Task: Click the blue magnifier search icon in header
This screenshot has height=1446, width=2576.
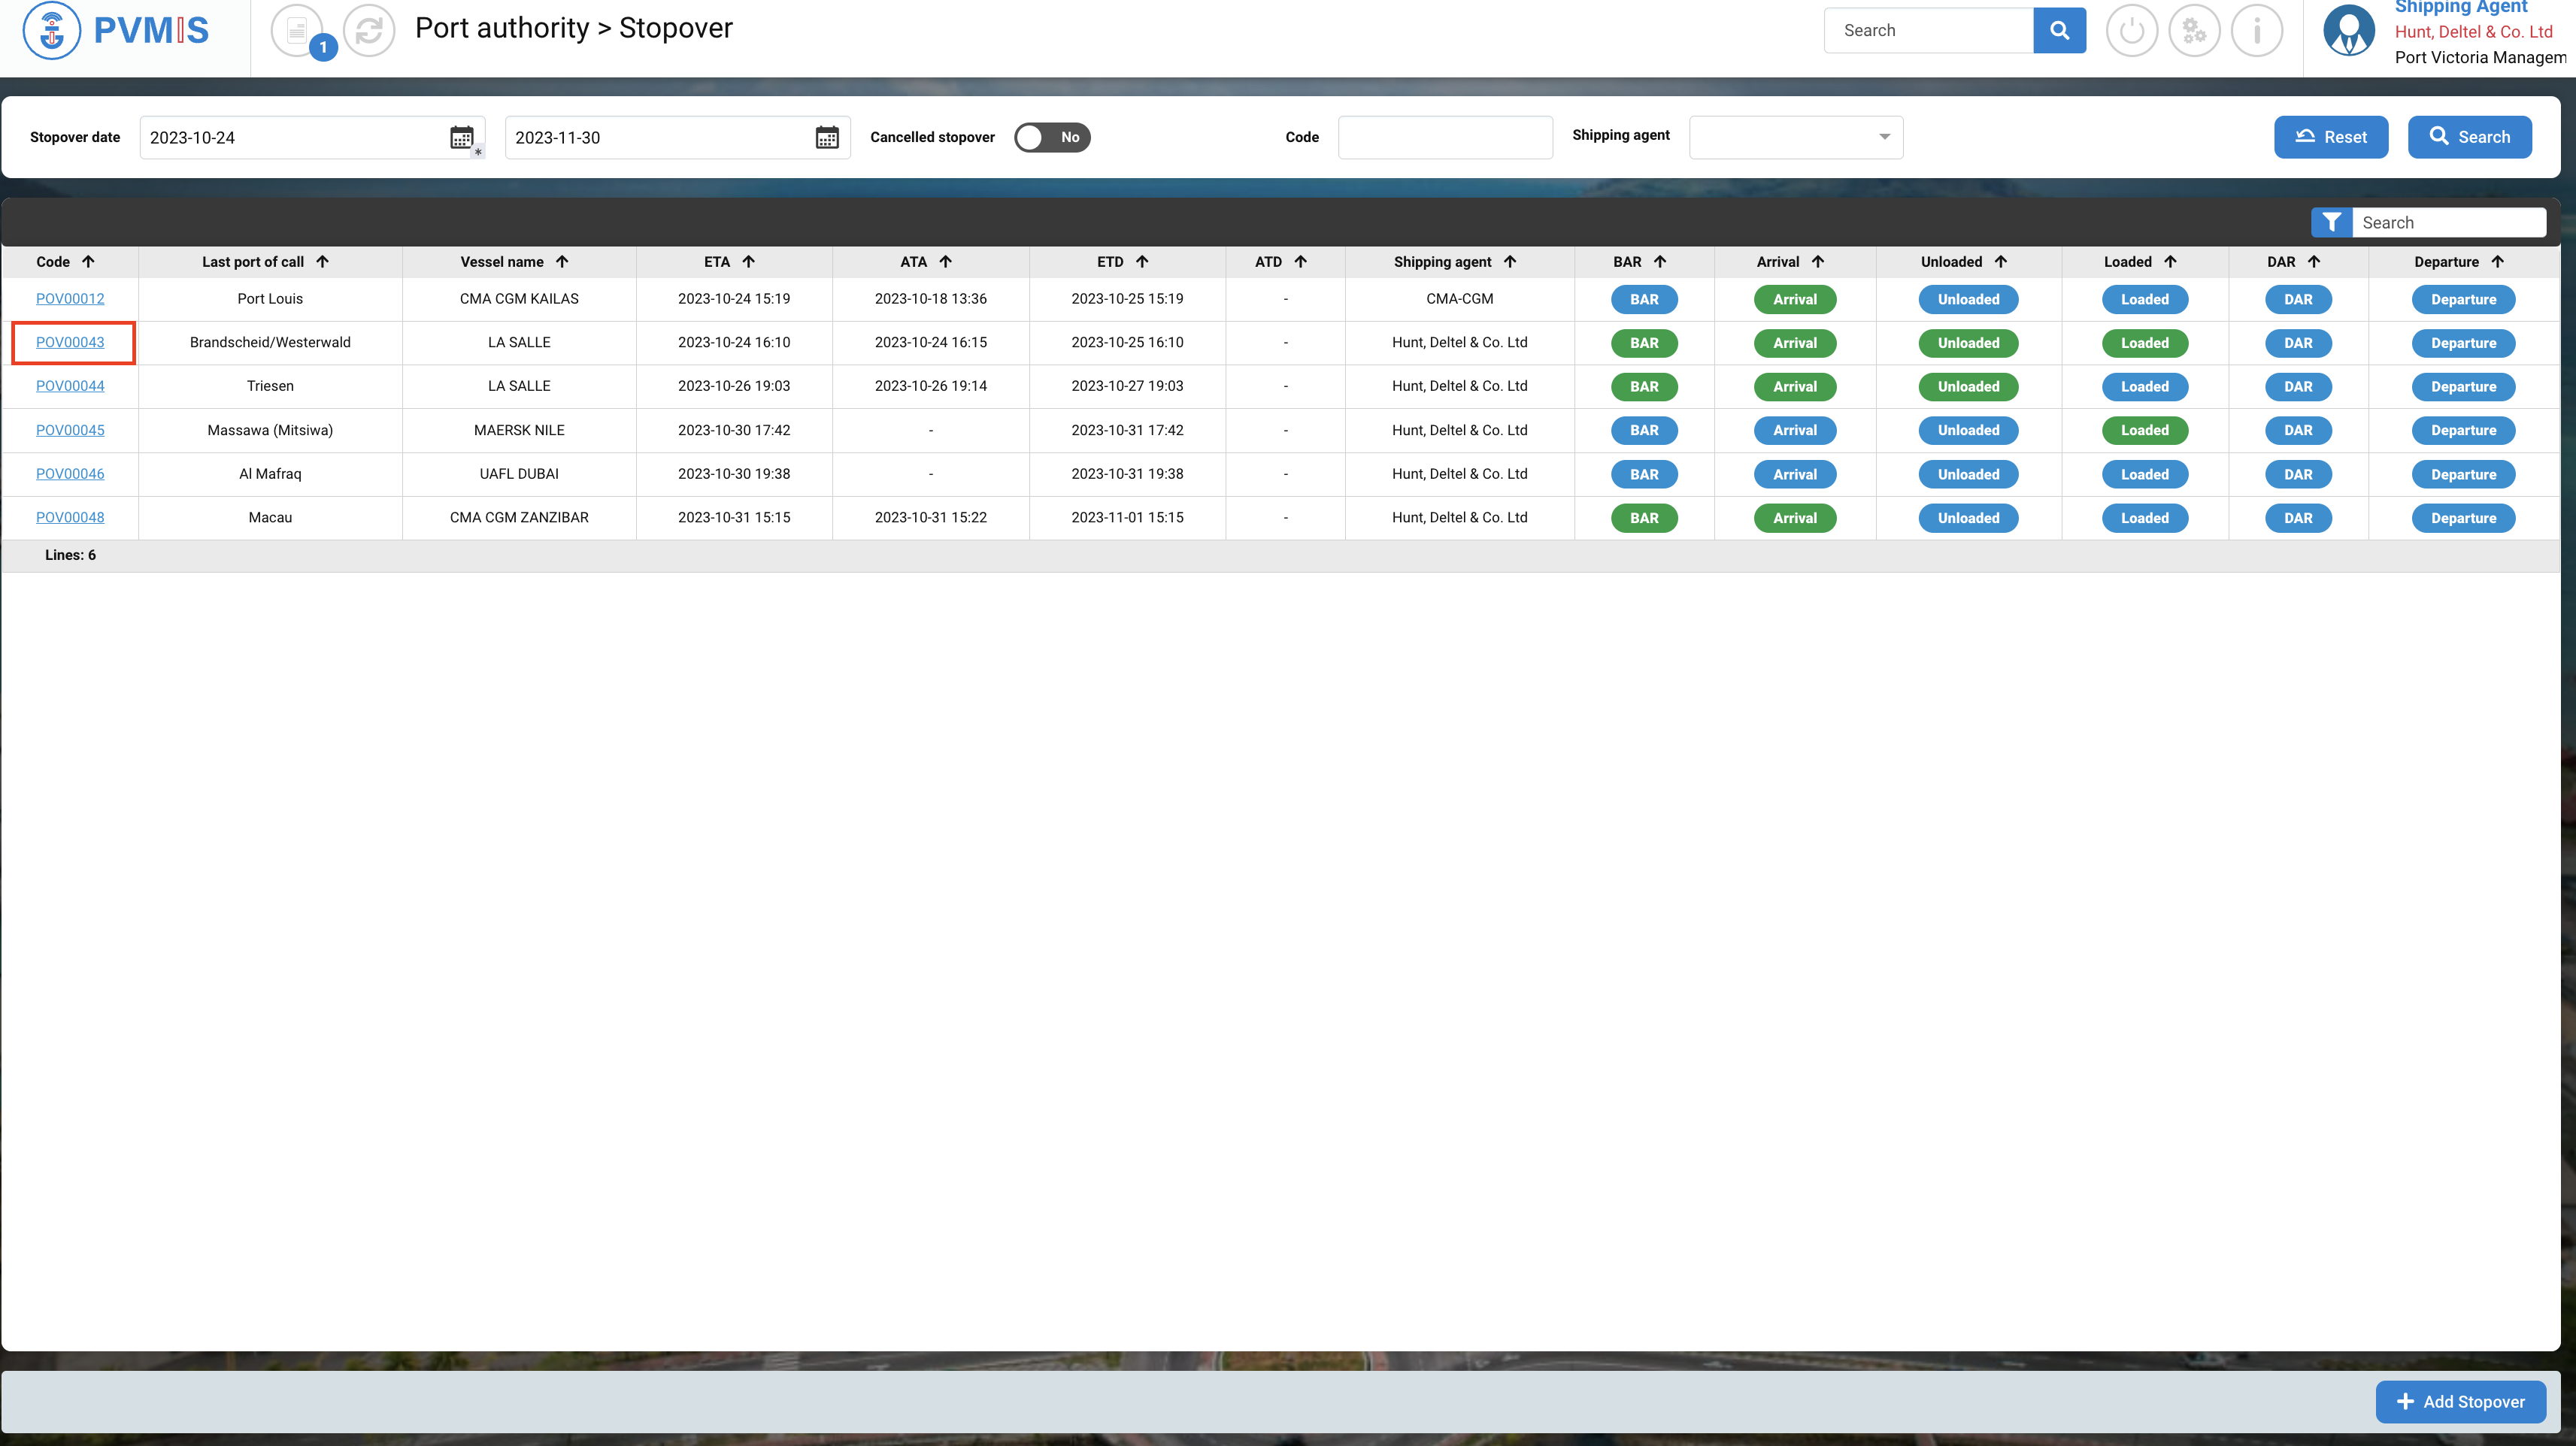Action: [2059, 31]
